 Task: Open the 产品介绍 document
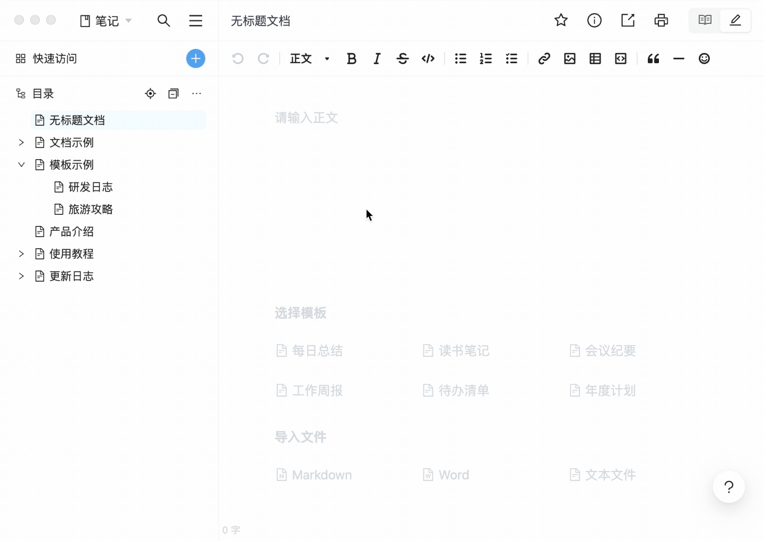click(71, 231)
